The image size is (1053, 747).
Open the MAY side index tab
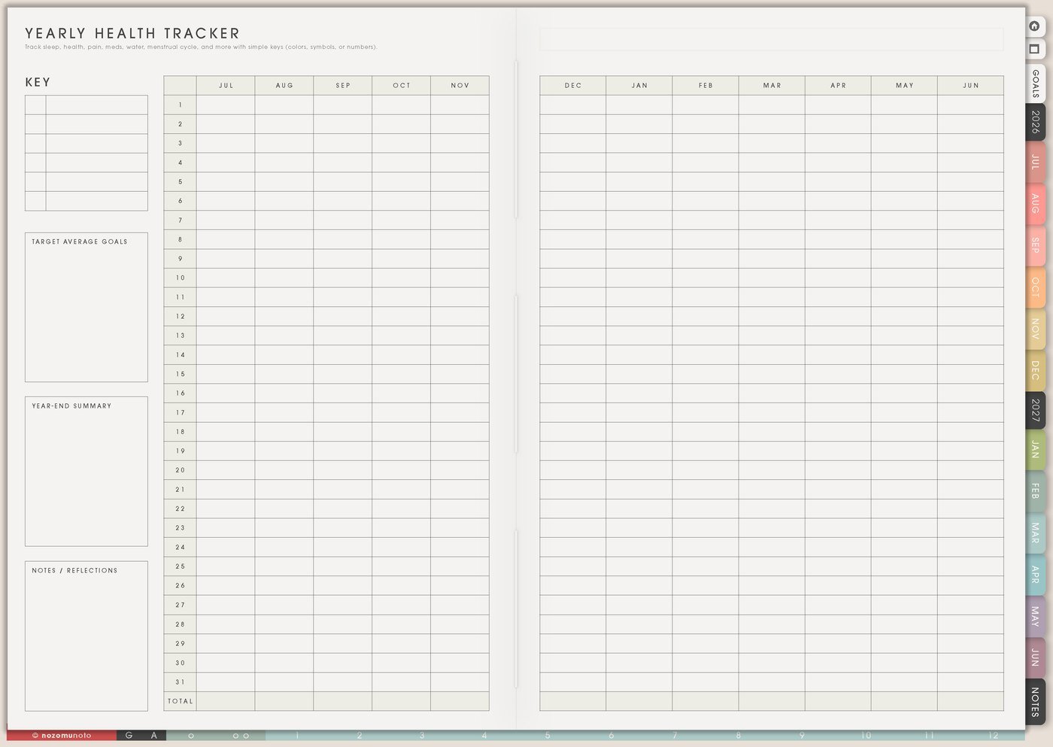click(1035, 616)
